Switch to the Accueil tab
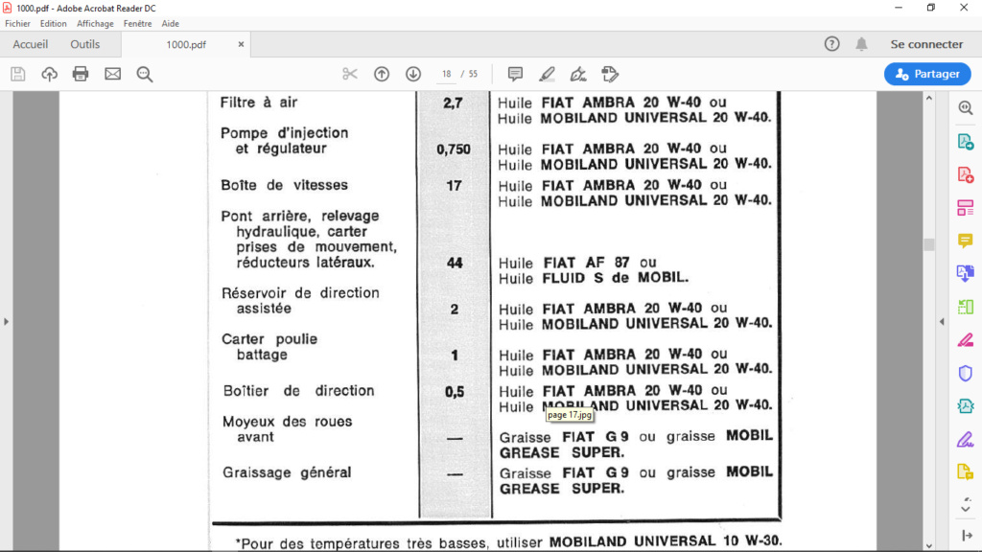 [x=30, y=44]
